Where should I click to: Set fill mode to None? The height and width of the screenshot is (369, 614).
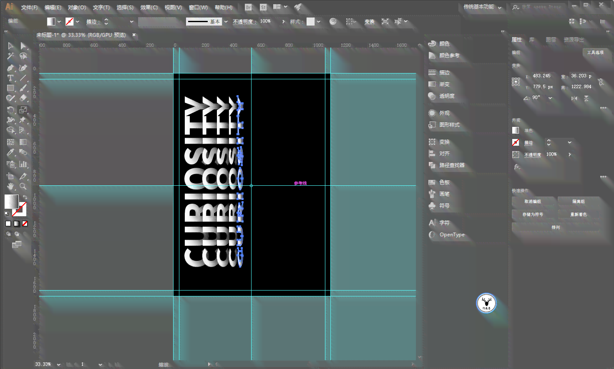click(x=25, y=224)
